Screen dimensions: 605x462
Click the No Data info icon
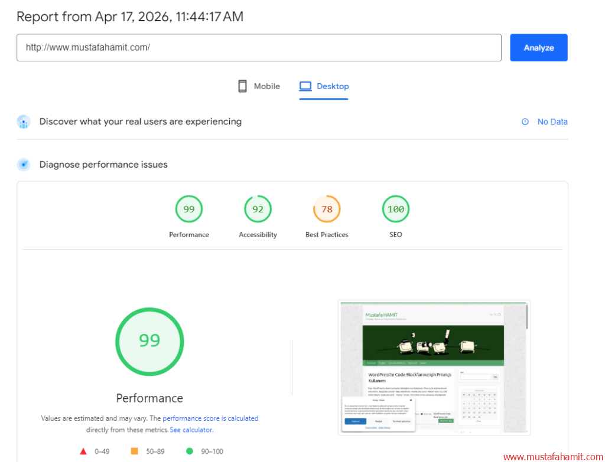coord(525,122)
